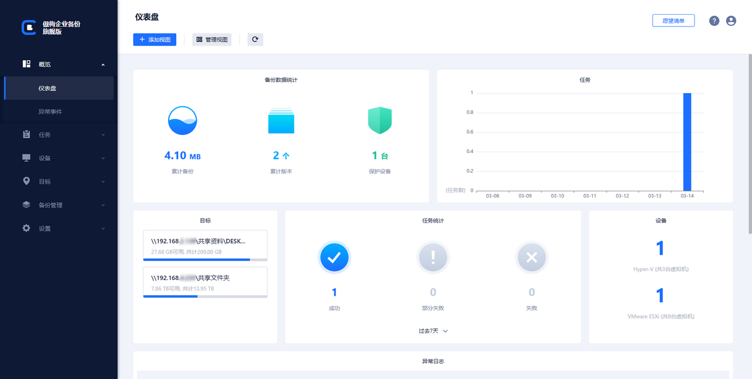Expand the 设备 sidebar section
The height and width of the screenshot is (379, 752).
[103, 158]
